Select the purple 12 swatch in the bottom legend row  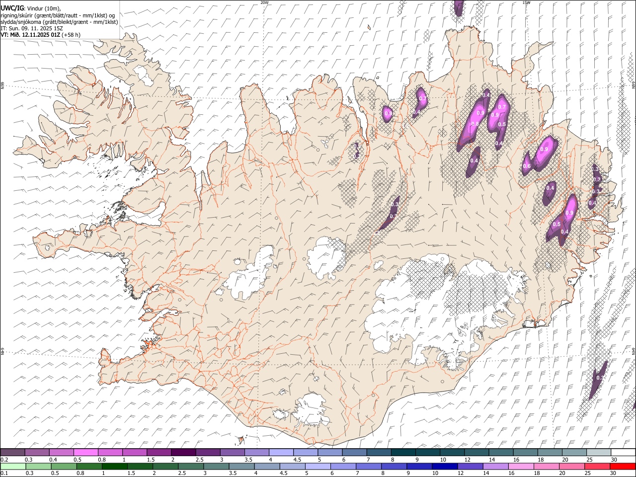tap(470, 466)
